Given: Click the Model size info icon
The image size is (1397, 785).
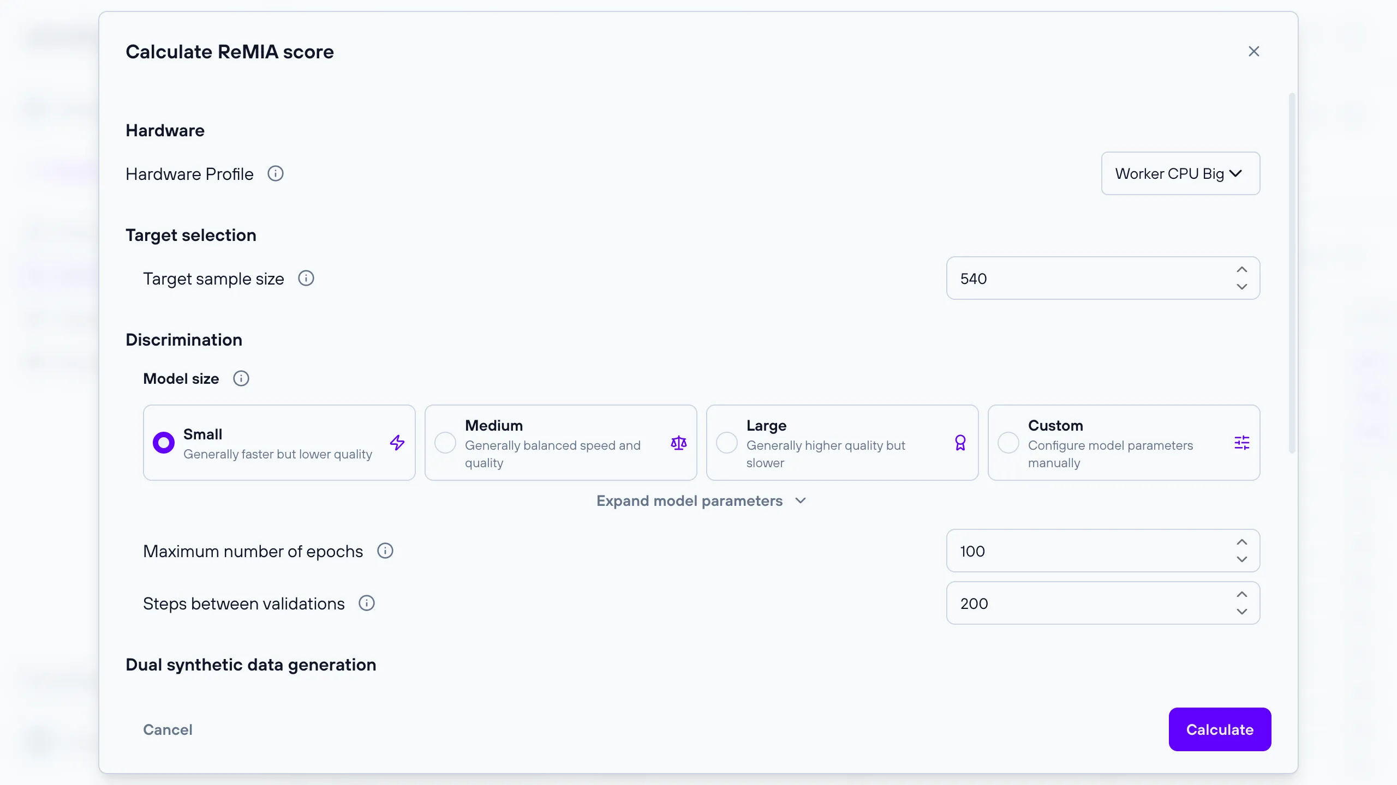Looking at the screenshot, I should [x=241, y=378].
